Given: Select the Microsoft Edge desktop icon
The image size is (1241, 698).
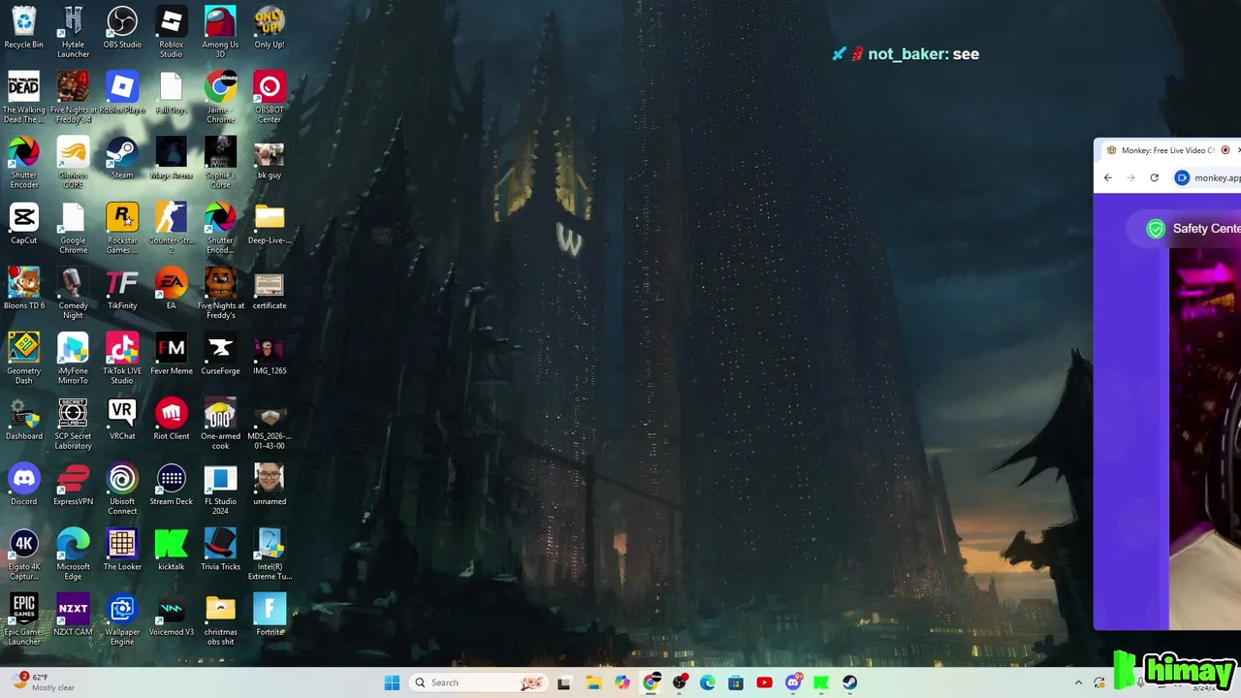Looking at the screenshot, I should coord(73,554).
